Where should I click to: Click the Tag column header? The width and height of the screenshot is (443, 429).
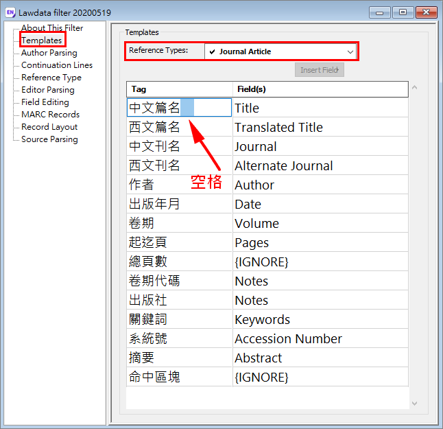tap(180, 89)
